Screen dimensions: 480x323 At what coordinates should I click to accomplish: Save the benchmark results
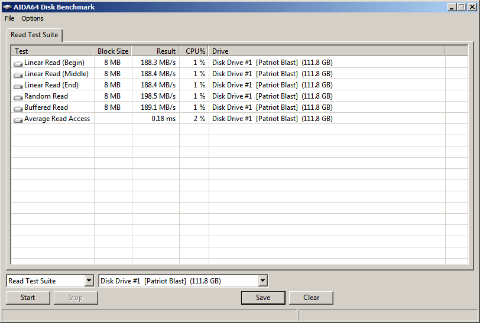coord(263,298)
